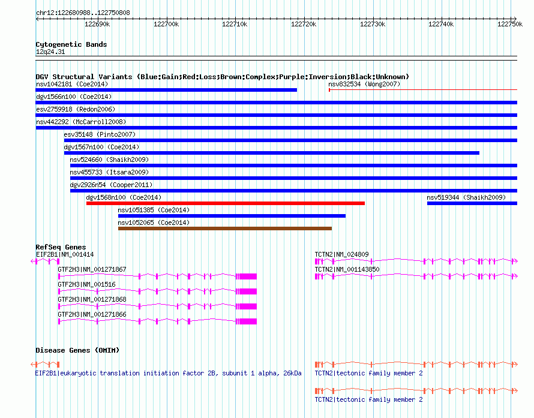Viewport: 534px width, 418px height.
Task: Click the orange EIF2B1 gene glyph under OMIM
Action: [45, 364]
